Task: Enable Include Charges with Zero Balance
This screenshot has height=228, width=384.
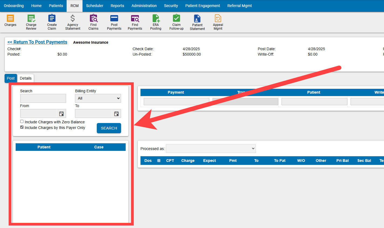Action: click(x=22, y=121)
